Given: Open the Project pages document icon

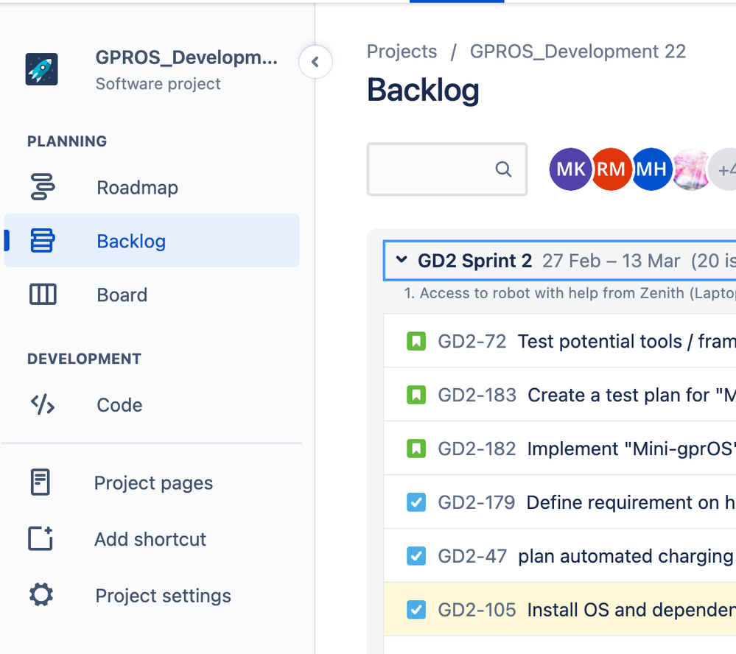Looking at the screenshot, I should [41, 482].
